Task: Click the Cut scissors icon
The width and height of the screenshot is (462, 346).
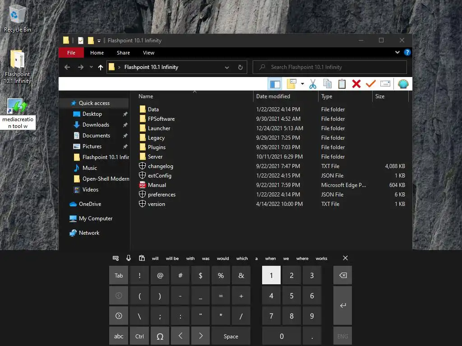Action: 313,84
